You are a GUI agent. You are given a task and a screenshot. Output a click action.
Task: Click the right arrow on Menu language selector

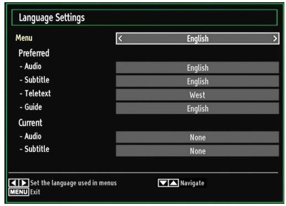275,39
